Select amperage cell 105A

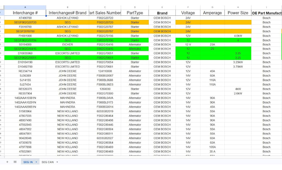tap(212, 147)
